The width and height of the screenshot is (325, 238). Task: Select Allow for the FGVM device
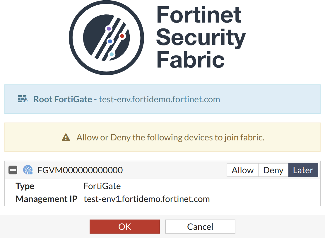tap(242, 170)
